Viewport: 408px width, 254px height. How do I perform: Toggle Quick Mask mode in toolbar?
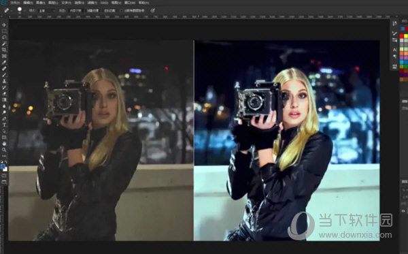[4, 176]
